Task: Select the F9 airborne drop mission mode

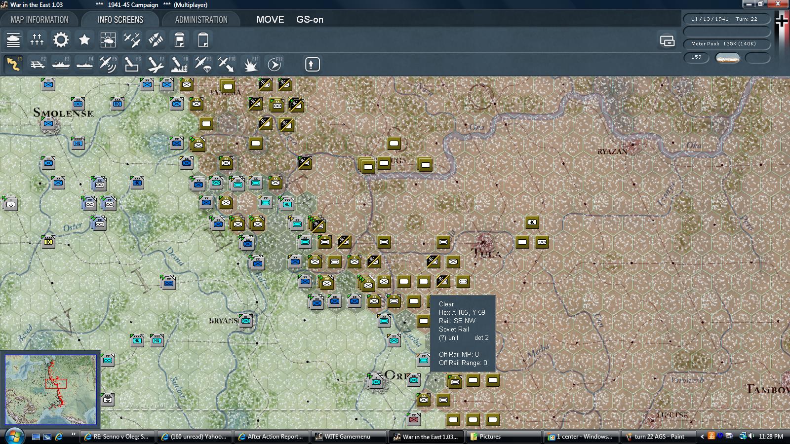Action: click(x=202, y=64)
